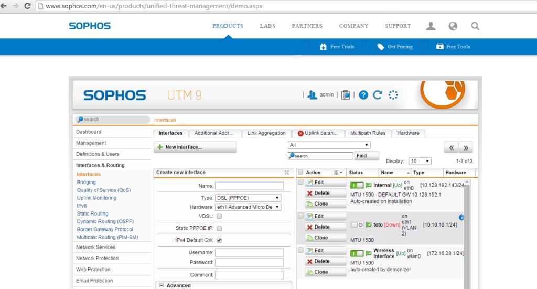Uncheck the IPv4 Default GW checkbox

tap(219, 240)
